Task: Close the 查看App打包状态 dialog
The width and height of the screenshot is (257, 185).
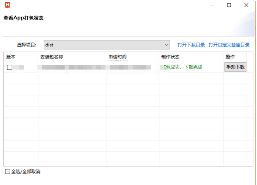Action: tap(246, 5)
